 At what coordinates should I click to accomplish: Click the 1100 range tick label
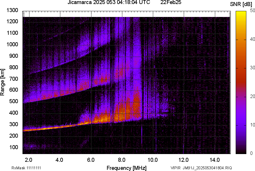pos(12,33)
